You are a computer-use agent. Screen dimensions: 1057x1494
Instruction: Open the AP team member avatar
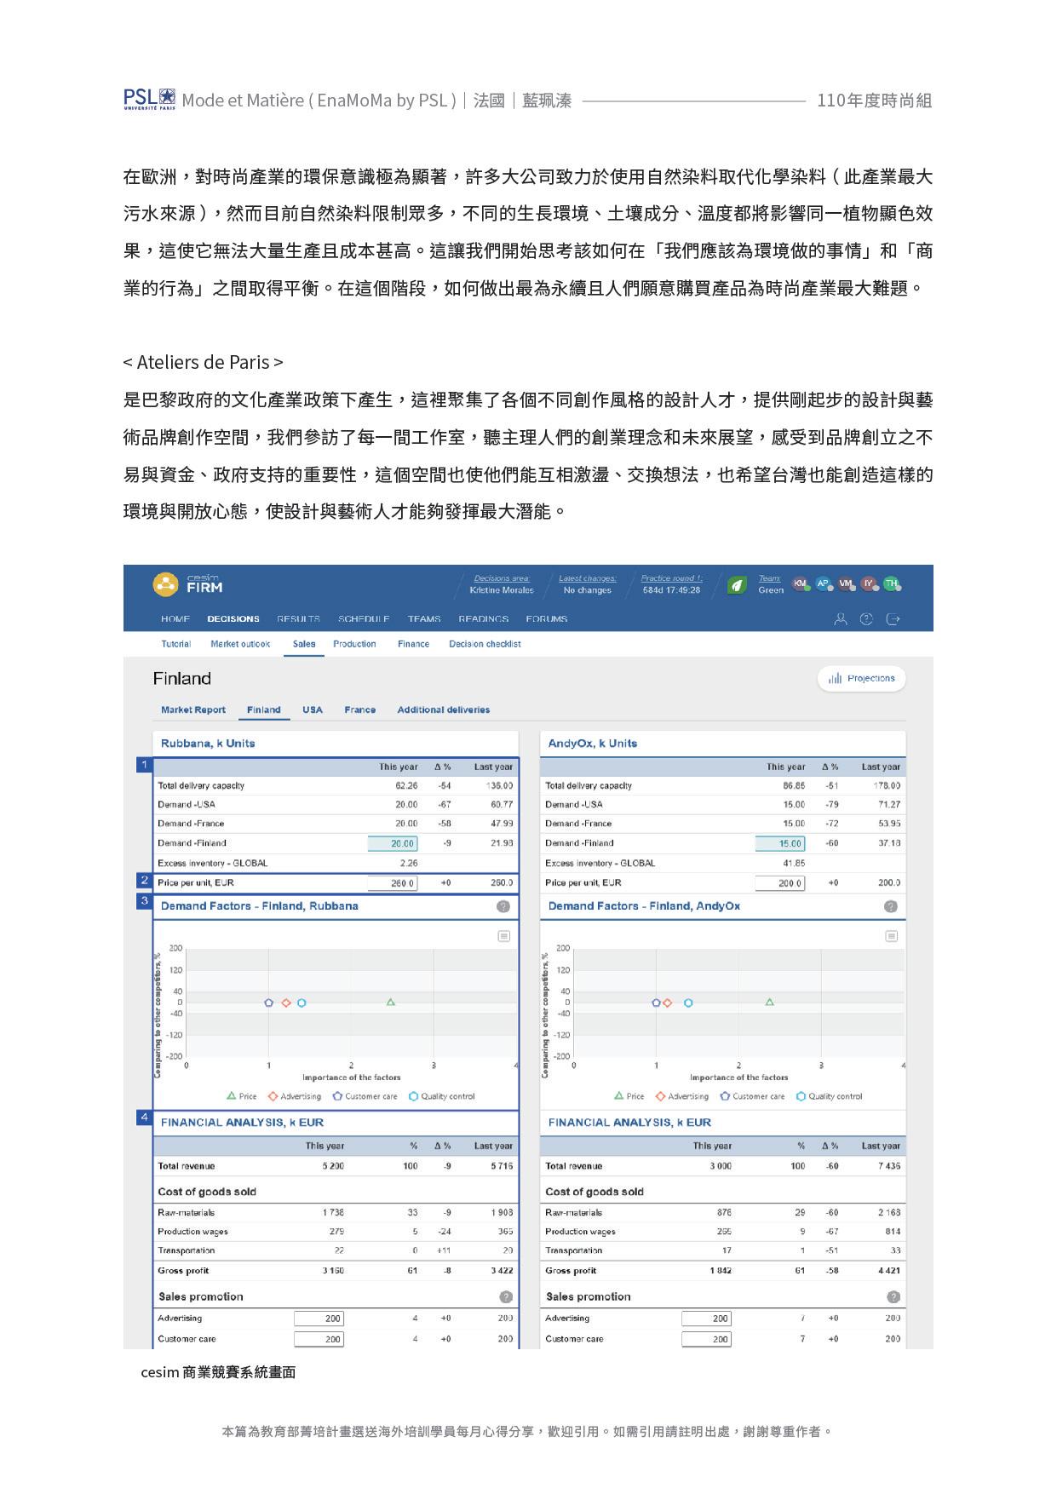click(823, 583)
